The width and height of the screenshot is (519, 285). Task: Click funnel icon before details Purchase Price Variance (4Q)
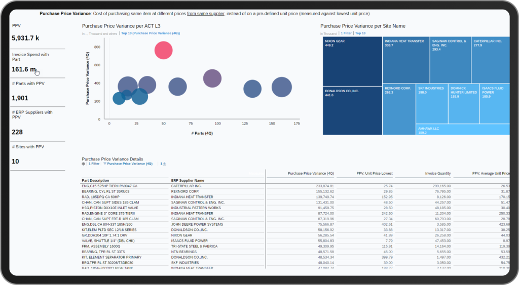pyautogui.click(x=104, y=164)
